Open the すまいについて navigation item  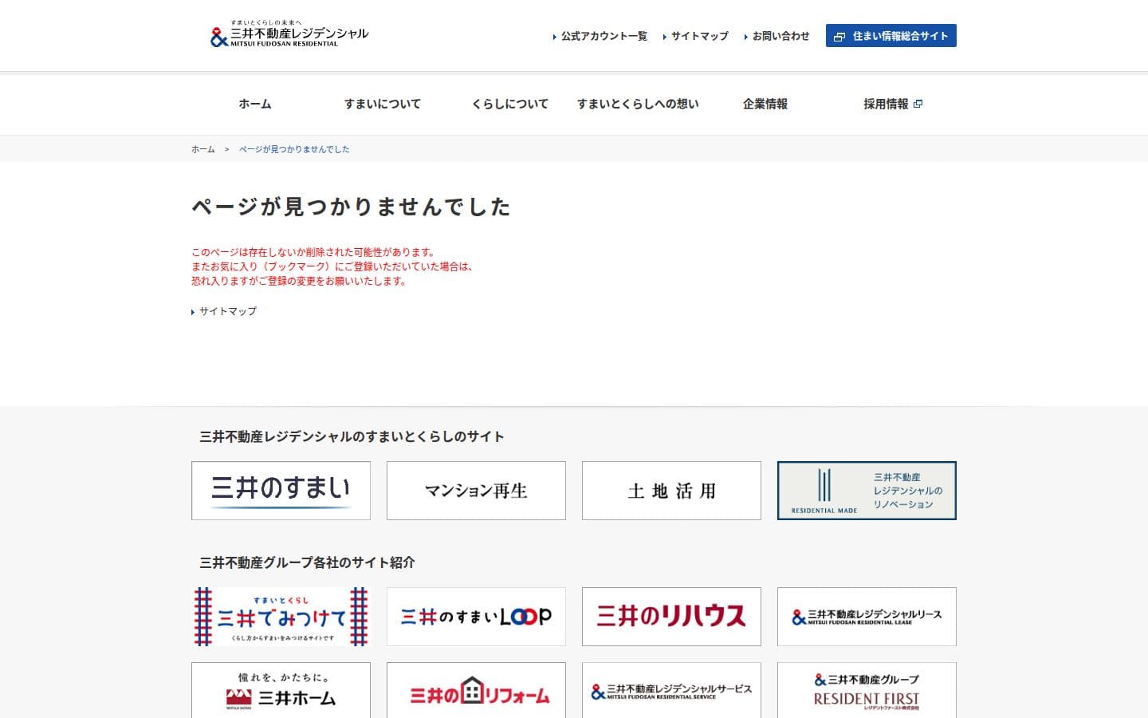(383, 104)
